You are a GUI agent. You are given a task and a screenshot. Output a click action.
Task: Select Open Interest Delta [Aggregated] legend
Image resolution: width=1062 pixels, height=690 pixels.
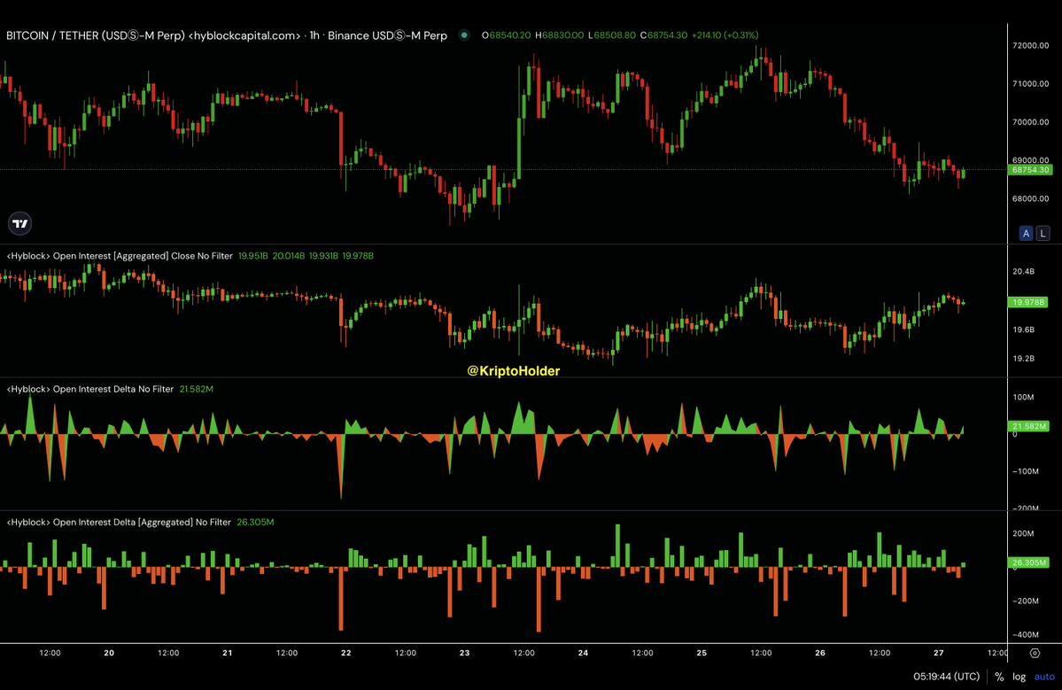tap(119, 522)
